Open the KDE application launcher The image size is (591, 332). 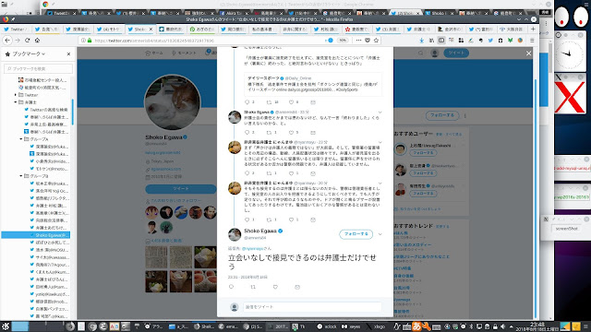(6, 326)
